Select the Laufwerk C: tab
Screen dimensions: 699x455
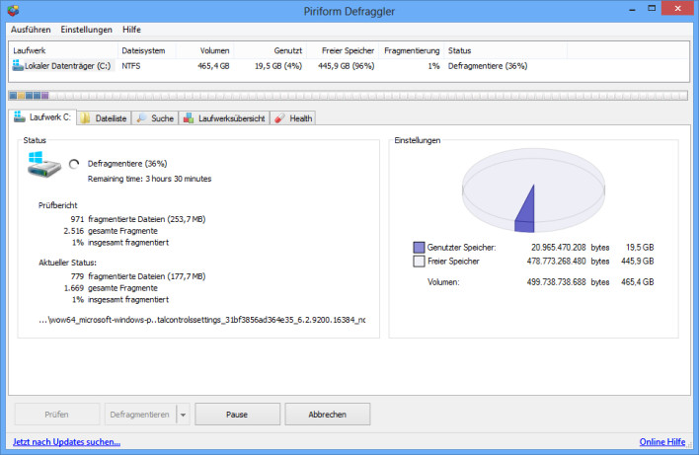pyautogui.click(x=42, y=117)
